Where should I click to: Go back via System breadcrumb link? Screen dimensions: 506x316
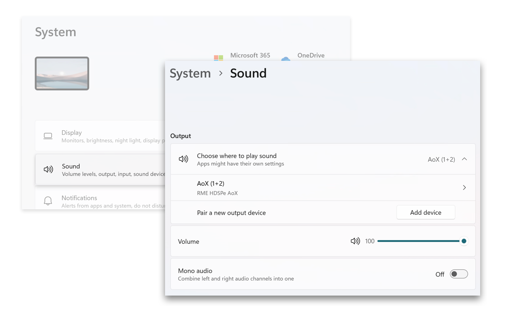pyautogui.click(x=190, y=73)
